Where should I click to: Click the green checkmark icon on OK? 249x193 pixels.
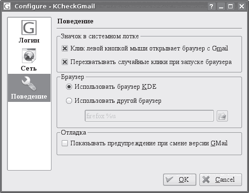[169, 179]
